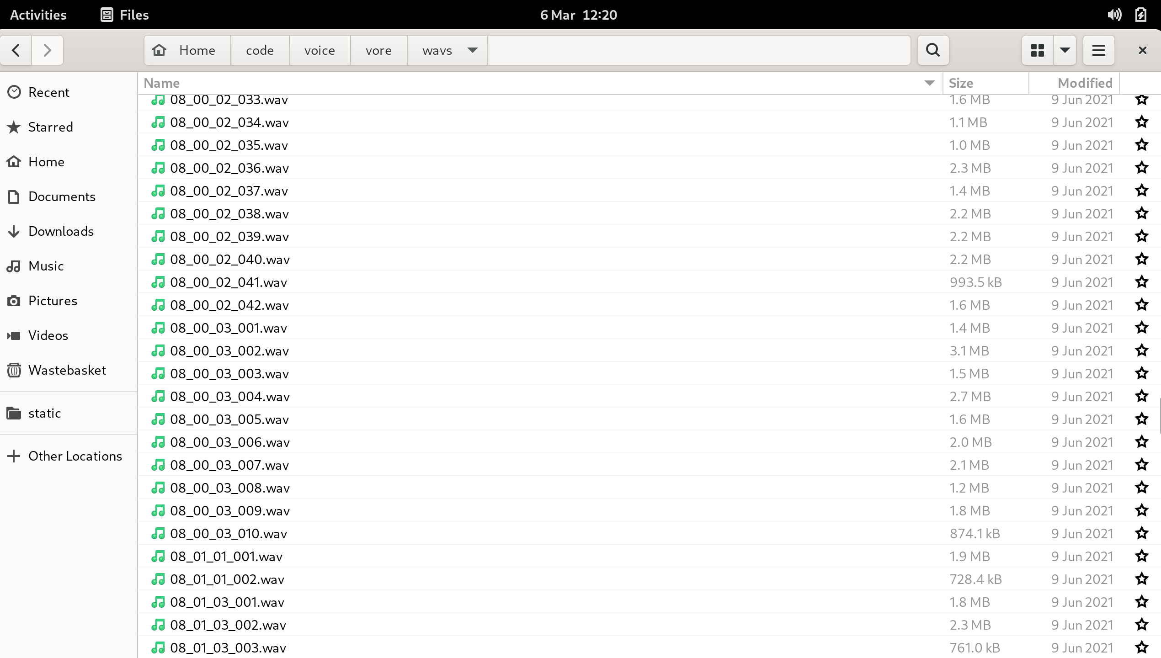Click the search magnifier icon
Viewport: 1161px width, 658px height.
(932, 50)
